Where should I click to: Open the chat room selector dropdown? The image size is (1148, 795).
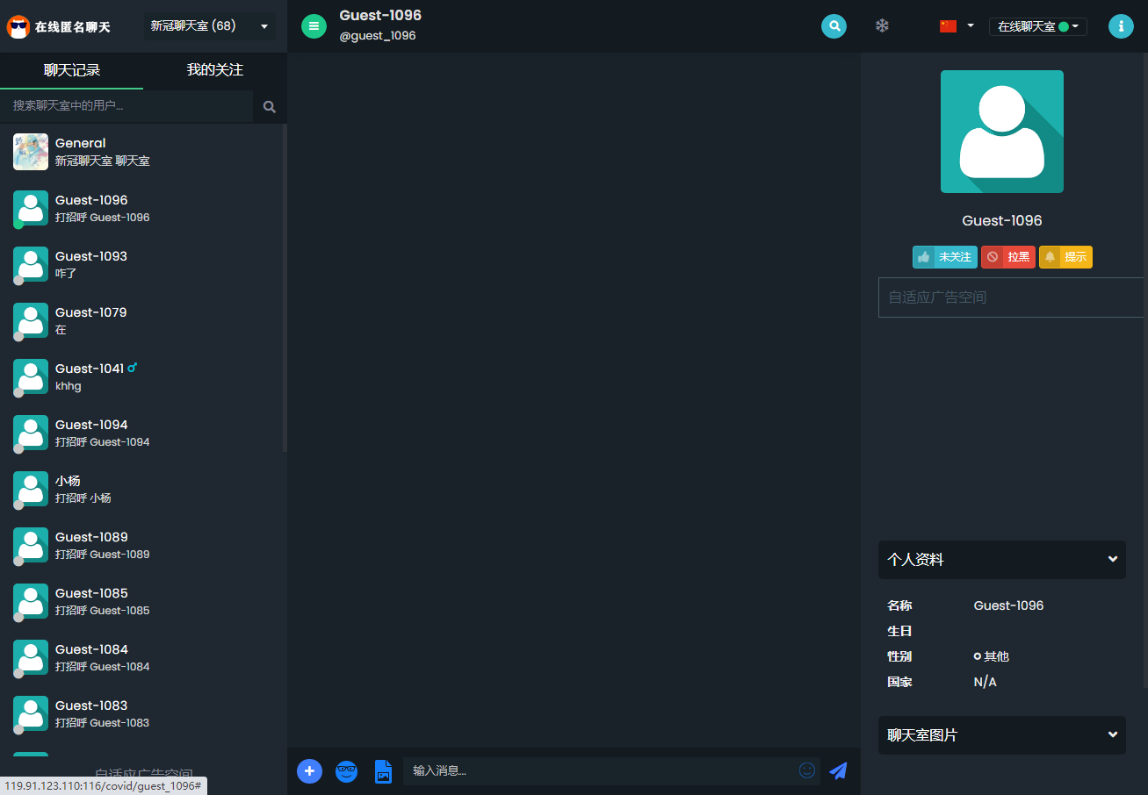(x=209, y=26)
